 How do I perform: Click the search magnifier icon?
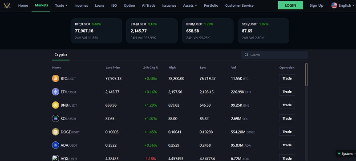click(x=247, y=55)
